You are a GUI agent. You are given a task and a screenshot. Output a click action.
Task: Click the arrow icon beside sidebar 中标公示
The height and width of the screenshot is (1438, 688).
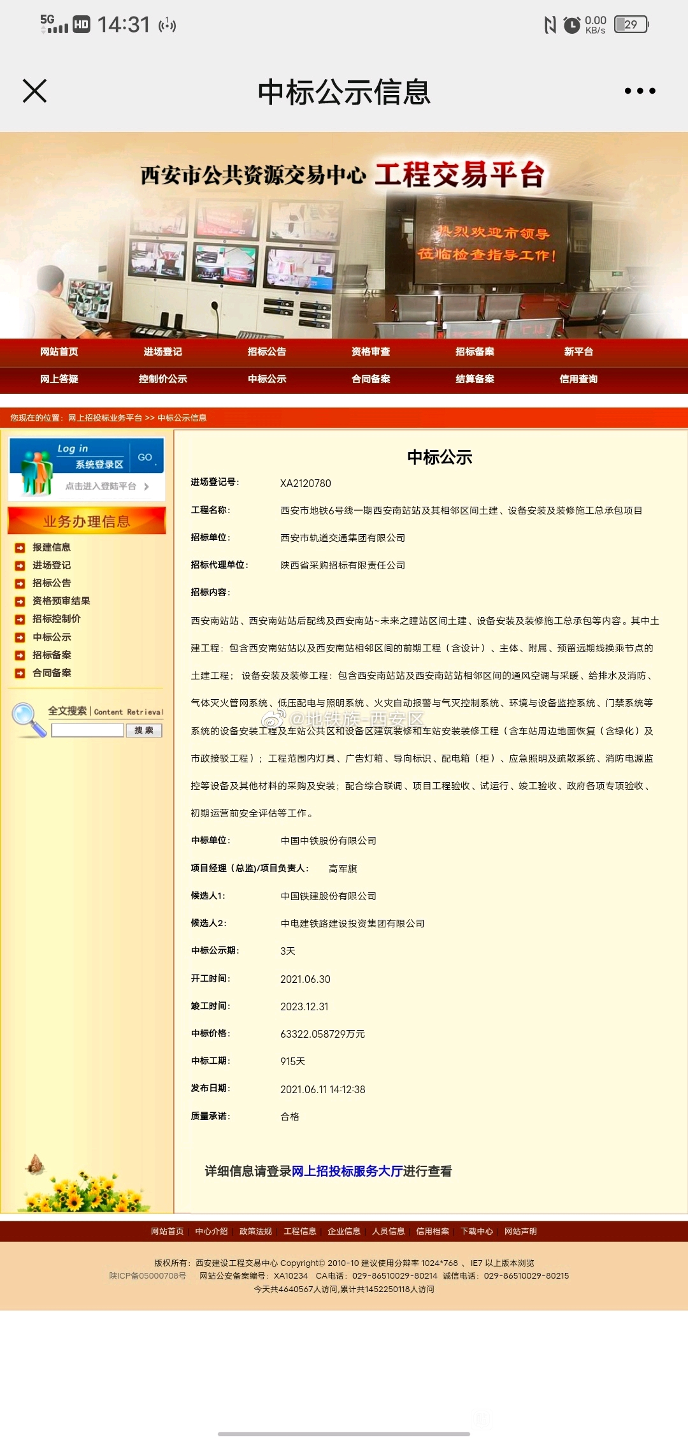[x=20, y=637]
